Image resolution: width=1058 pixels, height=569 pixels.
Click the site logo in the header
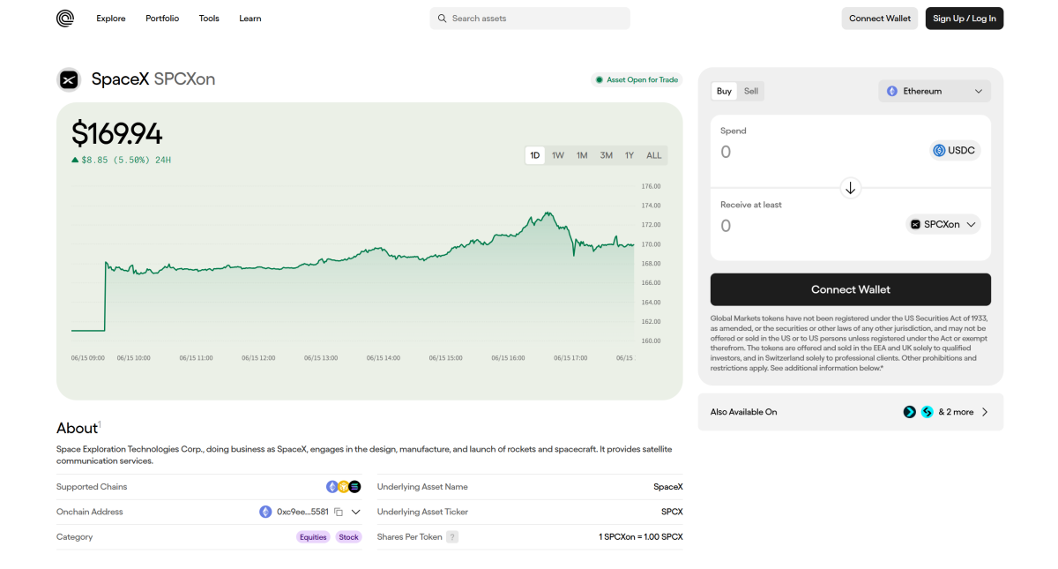(65, 19)
